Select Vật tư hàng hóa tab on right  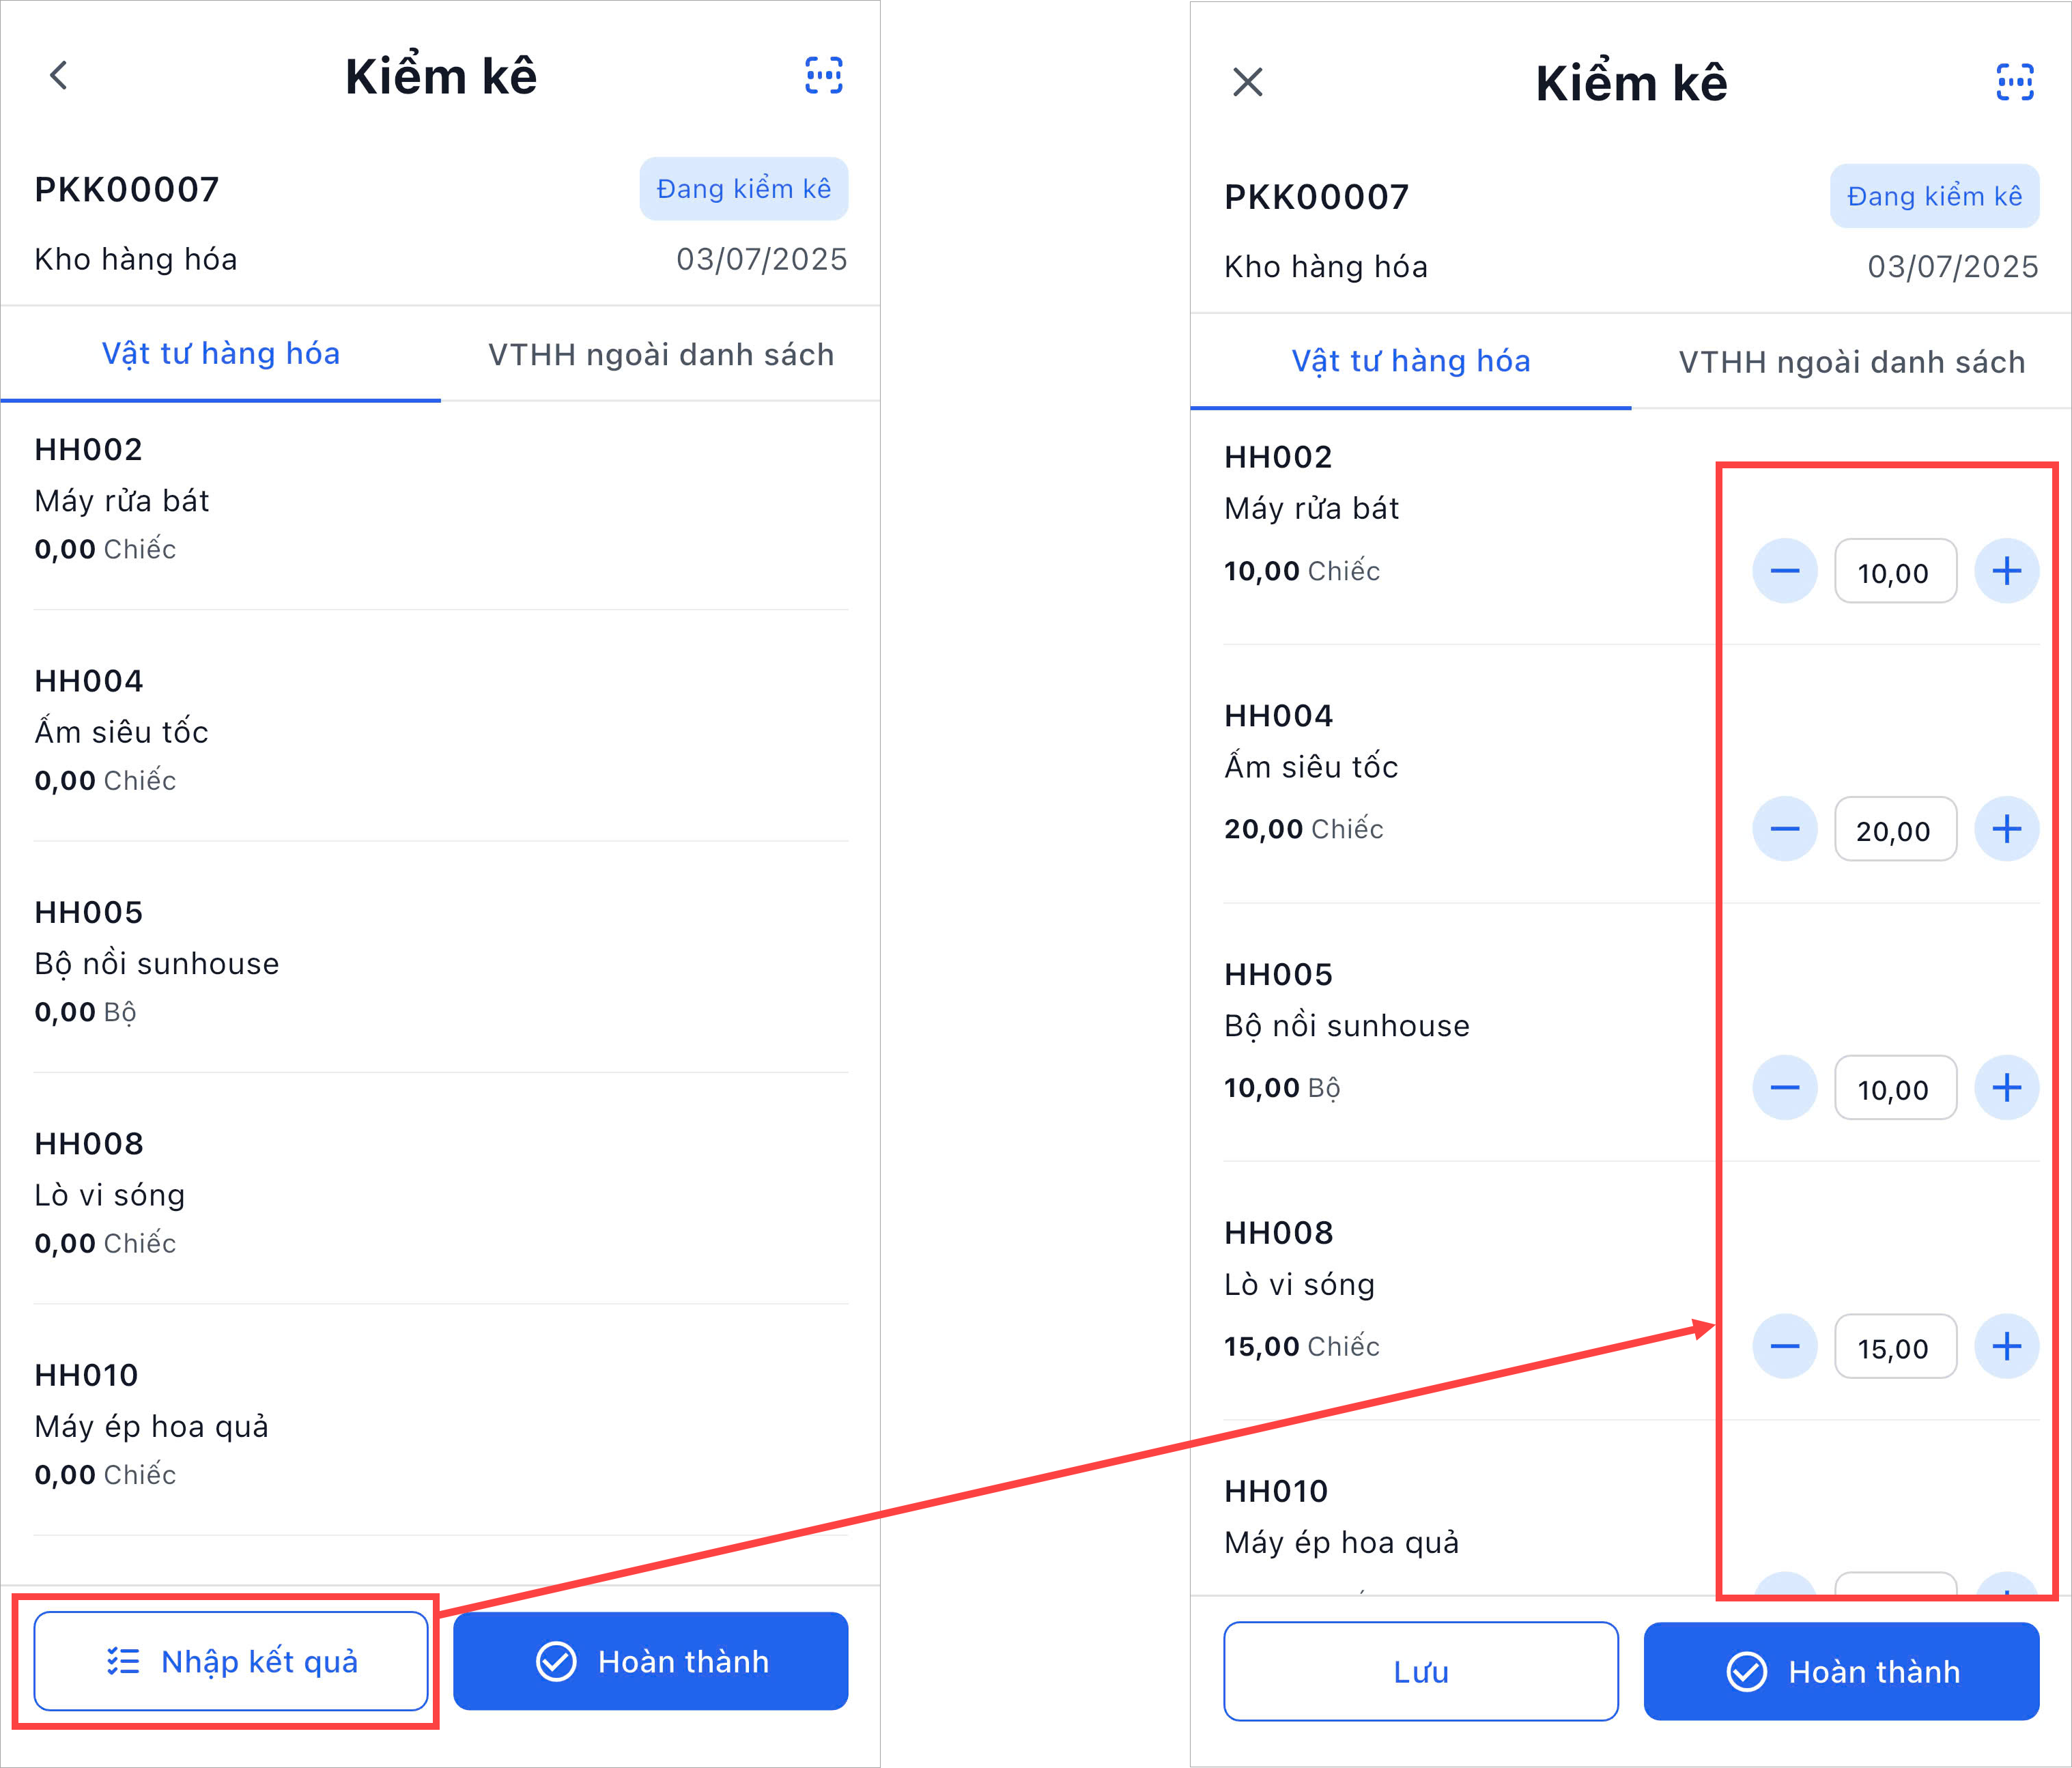(1411, 361)
